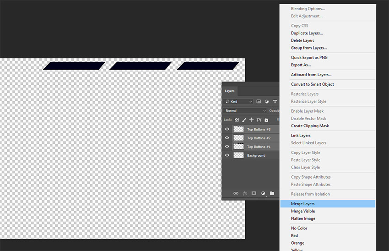Select the Top Buttons #2 layer name

[259, 138]
